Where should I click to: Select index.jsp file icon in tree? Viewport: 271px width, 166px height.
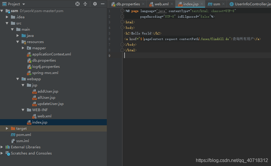29,122
